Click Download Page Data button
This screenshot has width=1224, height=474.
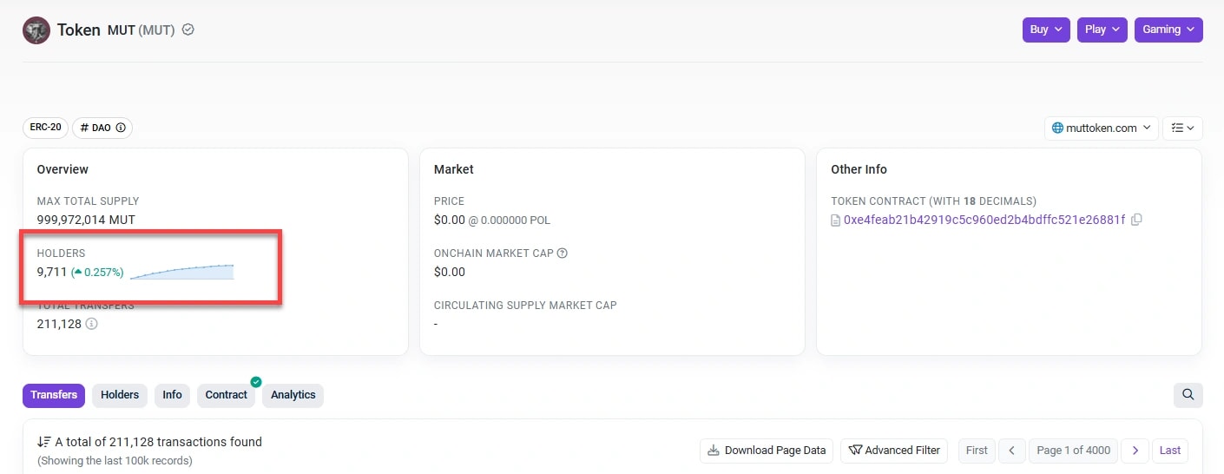tap(767, 451)
